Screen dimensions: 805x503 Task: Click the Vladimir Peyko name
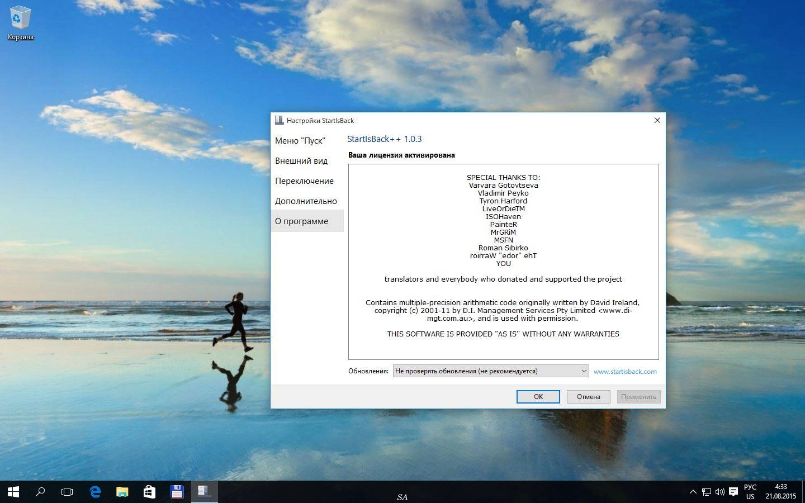pyautogui.click(x=503, y=193)
